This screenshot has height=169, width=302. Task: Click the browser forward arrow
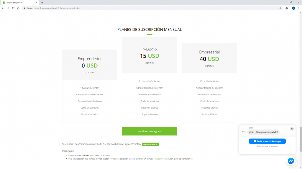8,8
